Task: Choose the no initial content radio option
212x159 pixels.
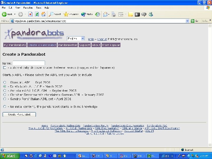Action: (x=5, y=107)
